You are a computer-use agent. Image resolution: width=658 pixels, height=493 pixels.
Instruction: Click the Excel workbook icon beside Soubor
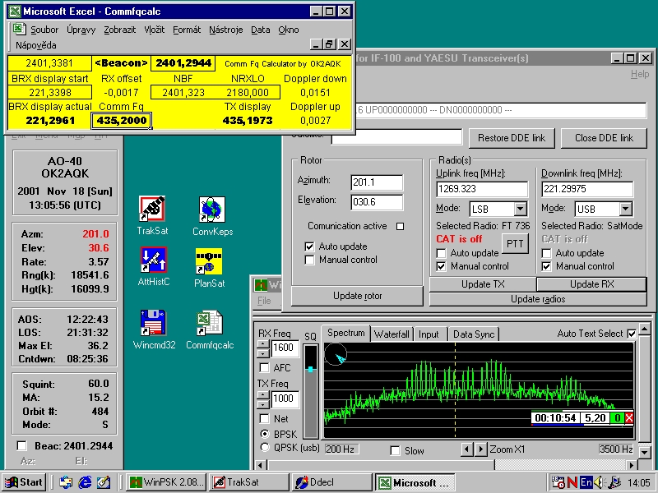pyautogui.click(x=19, y=29)
